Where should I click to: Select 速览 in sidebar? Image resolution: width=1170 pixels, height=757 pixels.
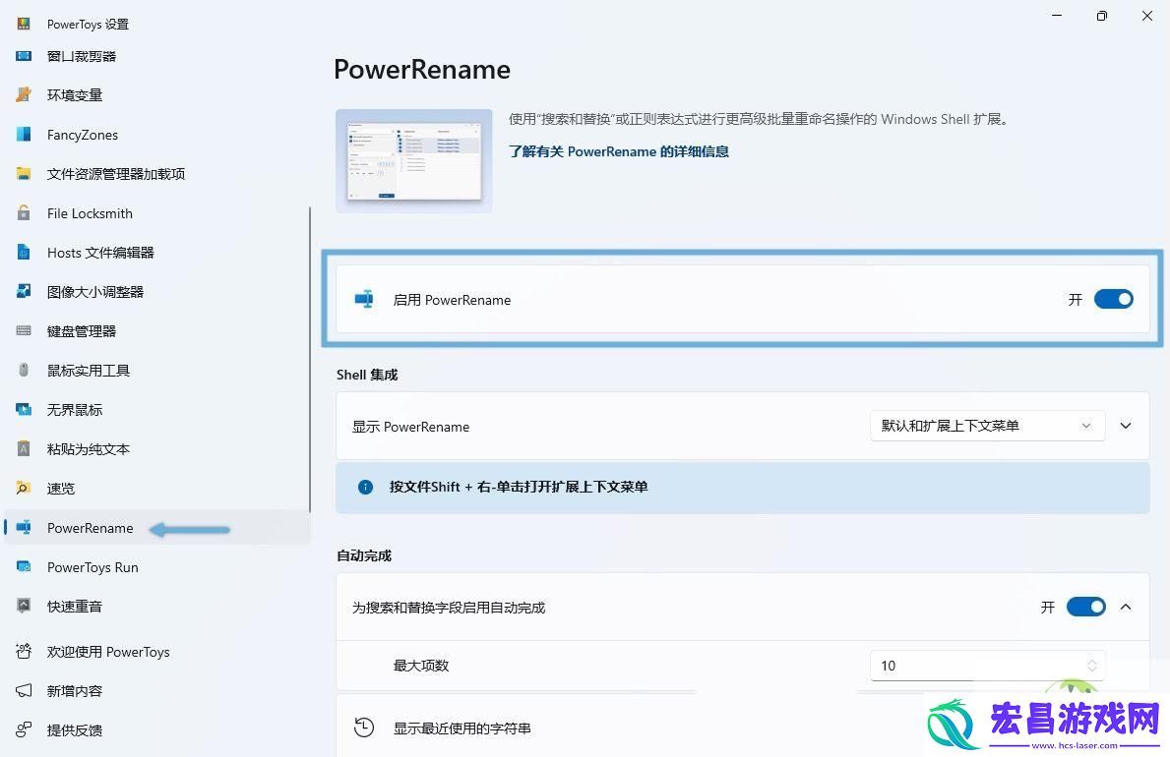click(61, 489)
